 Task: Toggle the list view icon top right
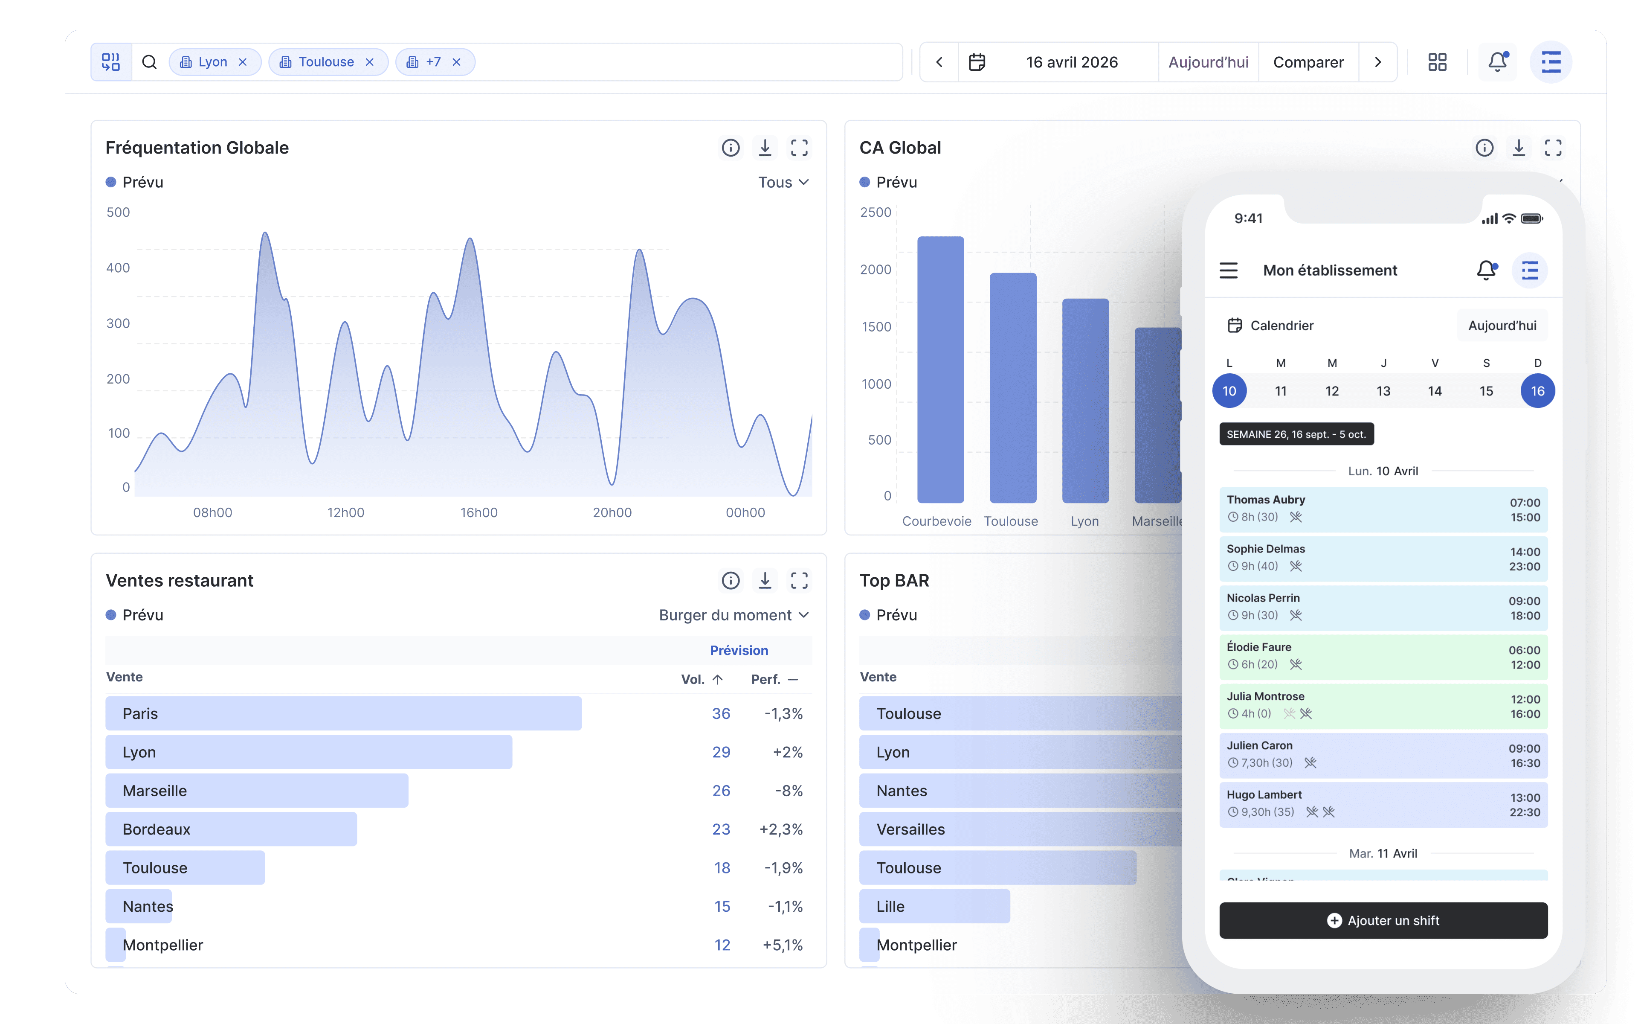pos(1551,62)
